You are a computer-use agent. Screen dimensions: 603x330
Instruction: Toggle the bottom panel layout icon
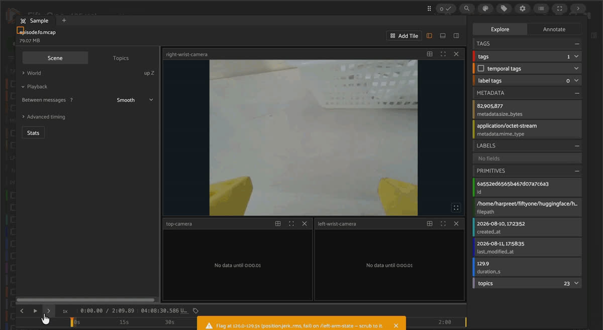(x=443, y=36)
